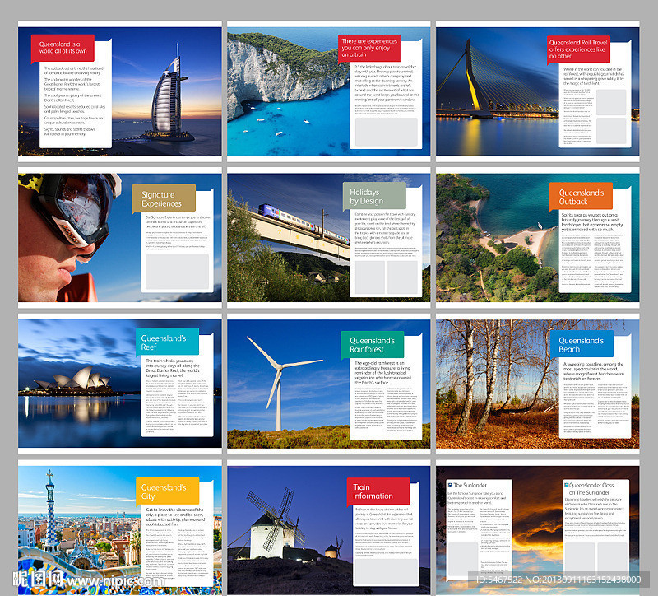
Task: Select the Sydney Opera House night page
Action: 119,384
